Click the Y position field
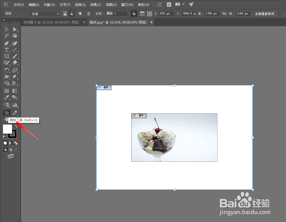Screen dimensions: 286x222 coord(189,13)
